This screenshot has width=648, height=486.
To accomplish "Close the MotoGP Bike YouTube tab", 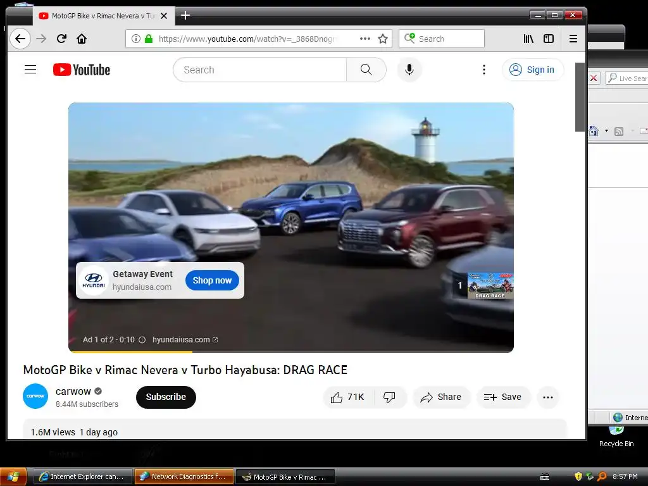I will (164, 16).
